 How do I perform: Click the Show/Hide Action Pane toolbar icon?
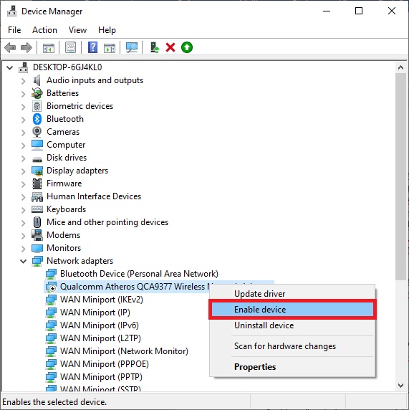click(x=110, y=48)
